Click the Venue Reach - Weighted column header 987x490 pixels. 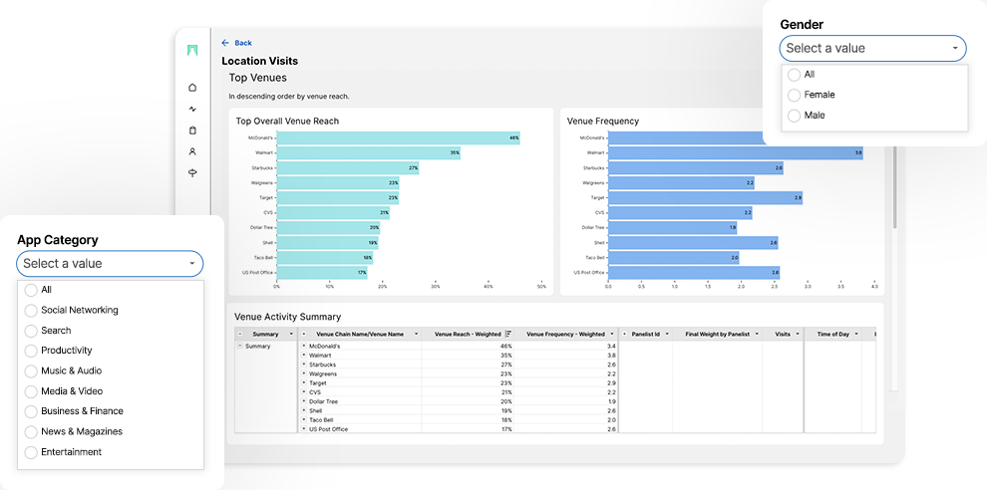click(468, 334)
